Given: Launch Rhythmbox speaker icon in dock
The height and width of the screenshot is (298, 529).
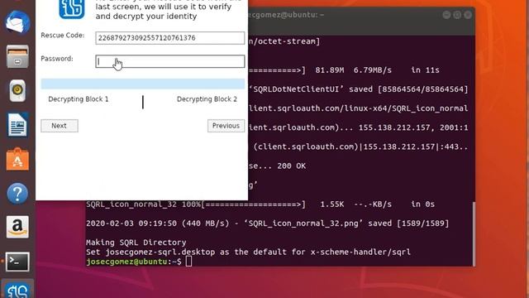Looking at the screenshot, I should [17, 90].
